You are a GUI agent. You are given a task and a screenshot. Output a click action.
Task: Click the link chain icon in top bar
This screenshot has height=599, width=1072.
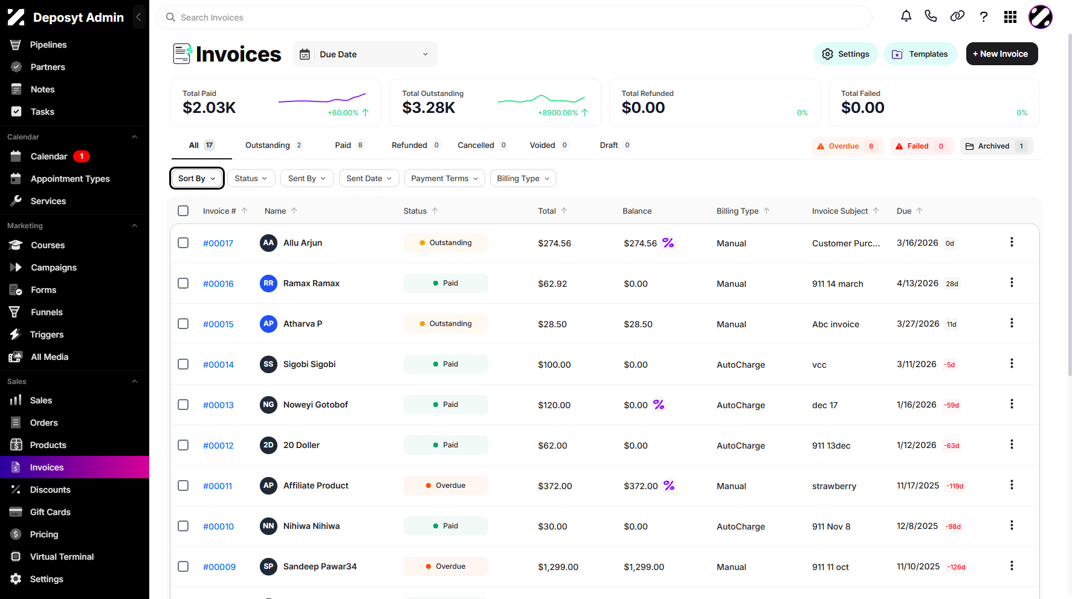click(x=957, y=16)
